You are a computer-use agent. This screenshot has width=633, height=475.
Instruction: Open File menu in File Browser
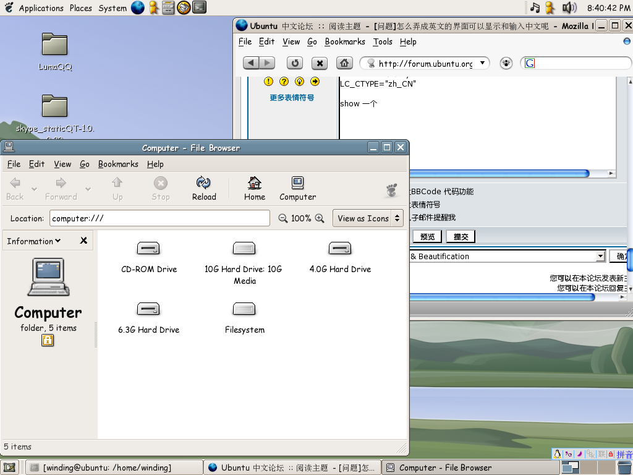pos(14,164)
